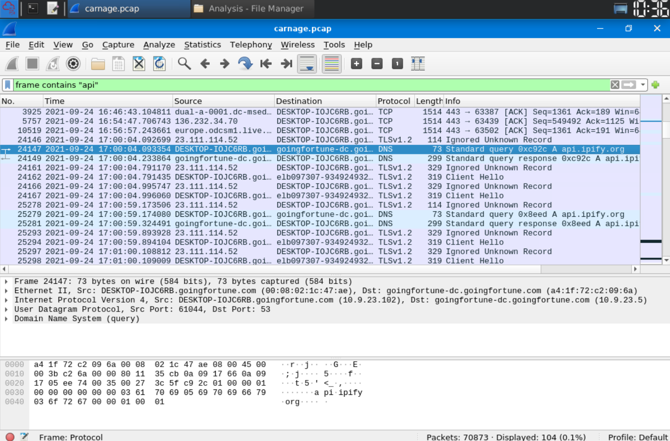Stop capturing packets toolbar icon
This screenshot has height=441, width=670.
coord(32,63)
